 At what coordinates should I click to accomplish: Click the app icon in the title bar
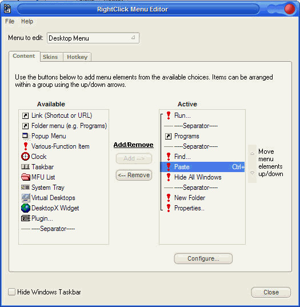coord(7,9)
